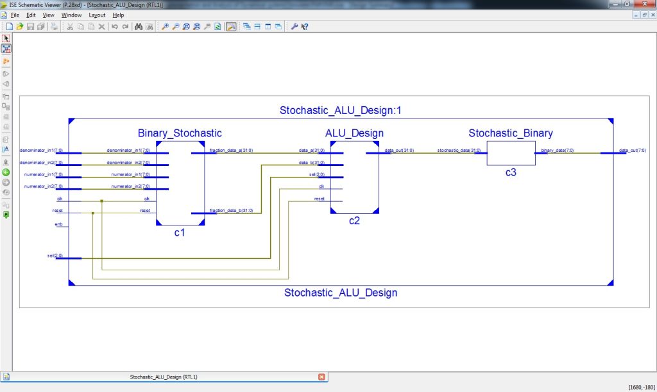The height and width of the screenshot is (392, 657).
Task: Open the File menu
Action: [x=15, y=15]
